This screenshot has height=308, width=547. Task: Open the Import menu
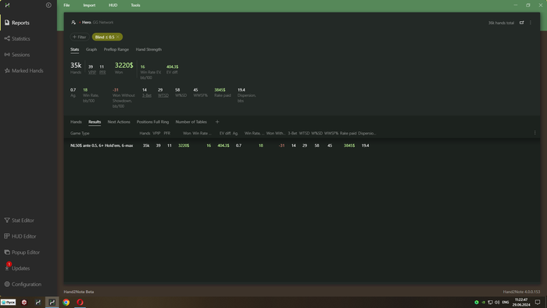(x=89, y=5)
